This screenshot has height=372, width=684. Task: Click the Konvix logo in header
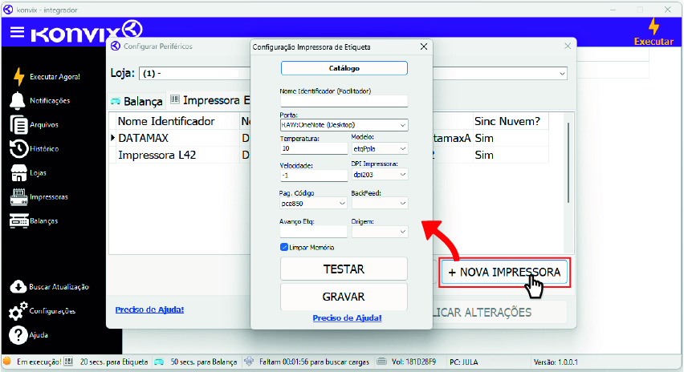[x=87, y=32]
